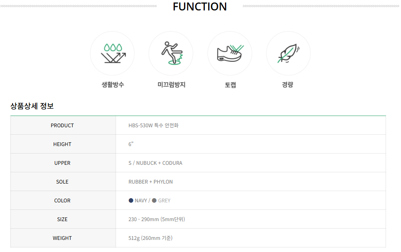
Task: Click the water-repellent droplets icon
Action: [x=113, y=53]
